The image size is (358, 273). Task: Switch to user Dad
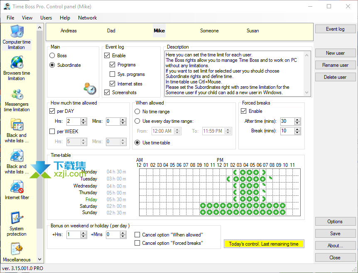click(111, 31)
